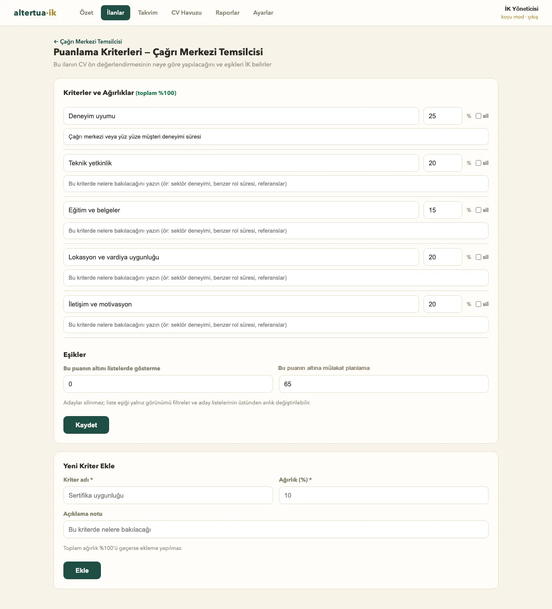Click the İK Yöneticisi user name
Screen dimensions: 552x609
coord(521,9)
